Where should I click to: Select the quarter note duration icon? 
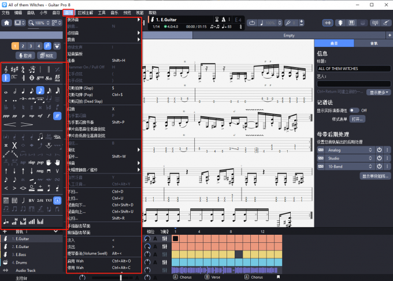click(x=23, y=91)
